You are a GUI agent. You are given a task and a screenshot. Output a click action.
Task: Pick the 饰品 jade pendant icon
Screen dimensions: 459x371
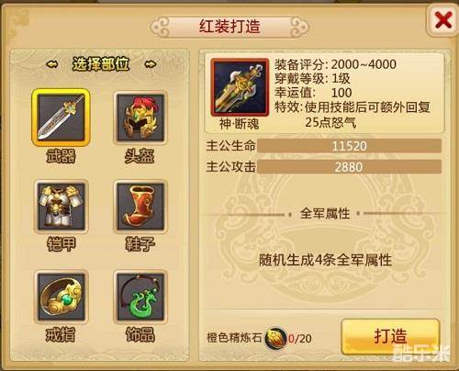point(140,297)
